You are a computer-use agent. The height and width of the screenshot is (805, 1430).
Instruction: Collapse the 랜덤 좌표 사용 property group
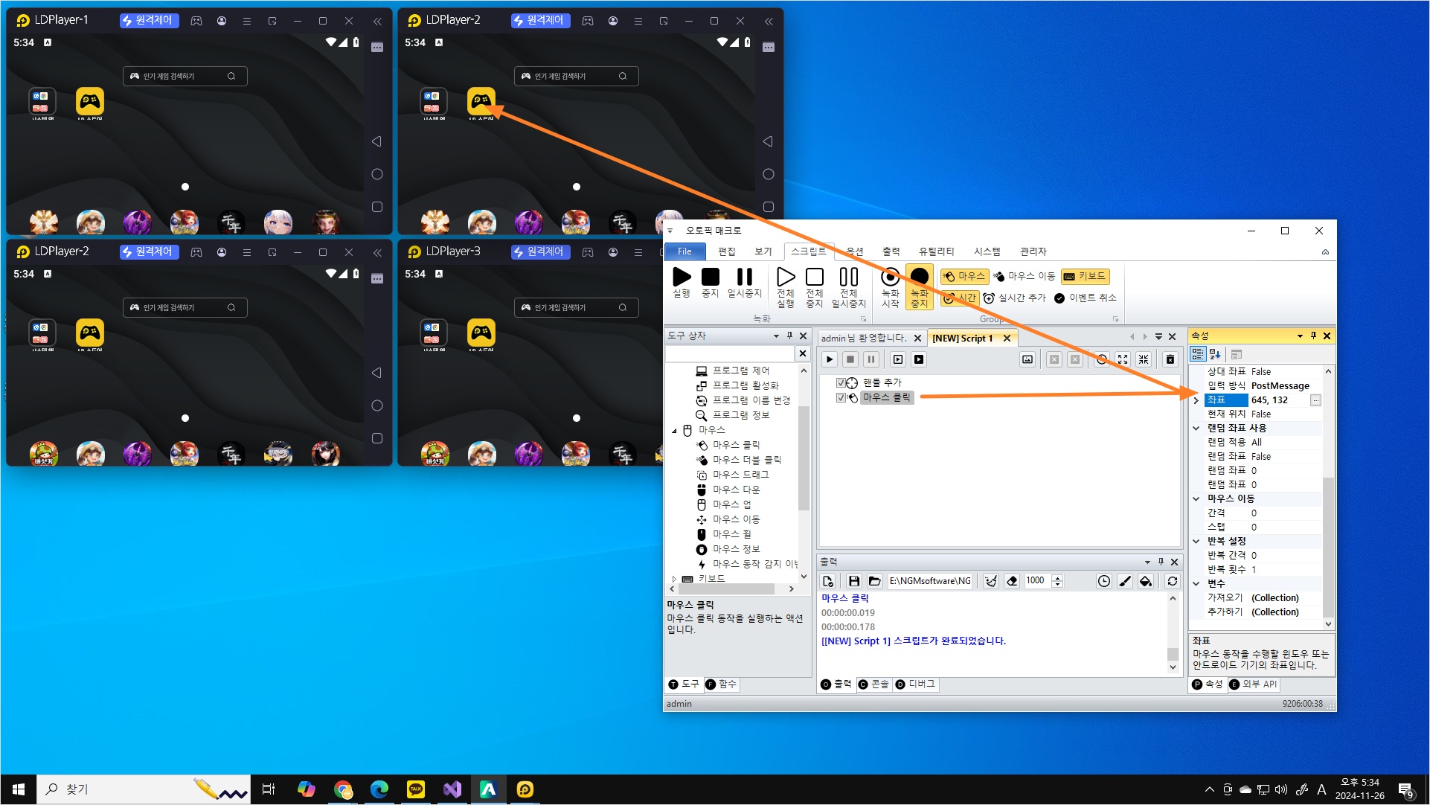click(1196, 428)
